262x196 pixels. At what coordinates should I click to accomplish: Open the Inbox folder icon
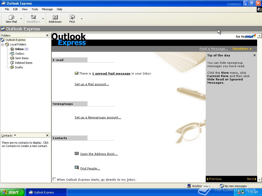tap(12, 49)
